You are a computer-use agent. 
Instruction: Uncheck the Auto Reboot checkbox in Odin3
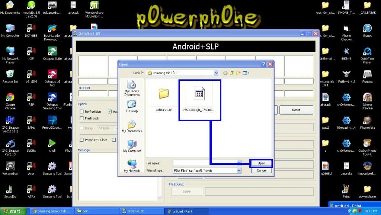coord(110,112)
